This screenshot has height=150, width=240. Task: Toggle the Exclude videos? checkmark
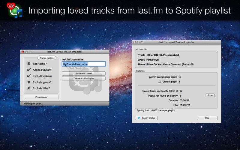click(x=29, y=76)
